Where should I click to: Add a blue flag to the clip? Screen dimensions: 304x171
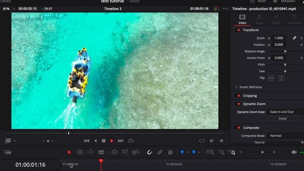(x=182, y=152)
